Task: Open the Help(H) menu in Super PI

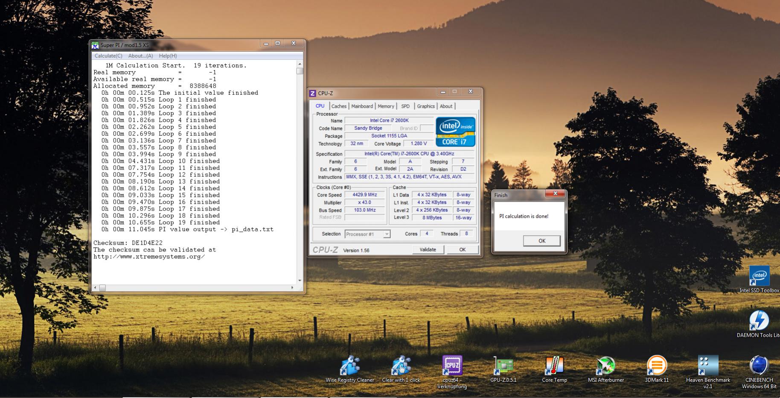Action: 168,56
